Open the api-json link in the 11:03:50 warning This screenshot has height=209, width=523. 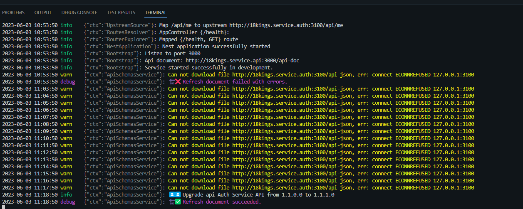pyautogui.click(x=290, y=89)
